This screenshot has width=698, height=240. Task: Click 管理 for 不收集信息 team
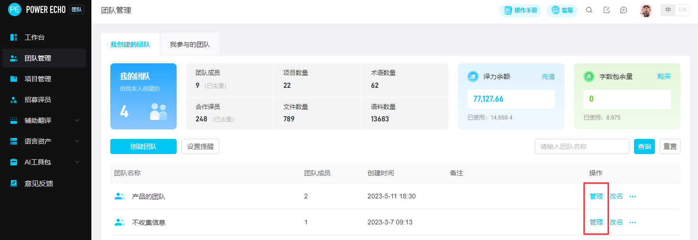point(596,222)
